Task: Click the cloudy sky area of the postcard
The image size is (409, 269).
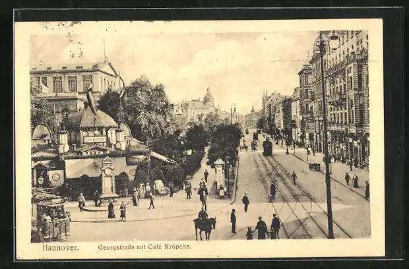Action: coord(218,59)
